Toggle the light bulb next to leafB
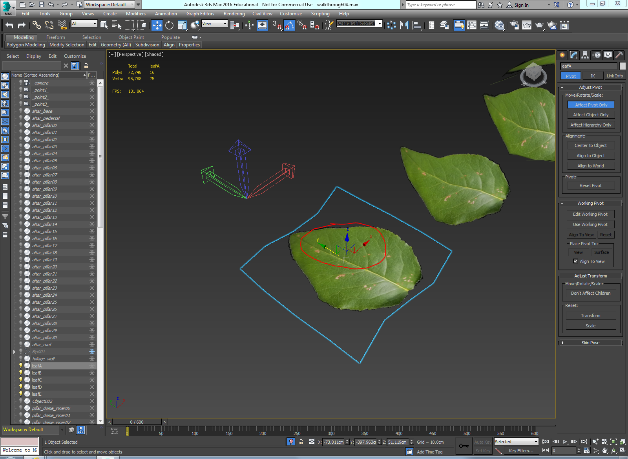628x459 pixels. [x=21, y=373]
